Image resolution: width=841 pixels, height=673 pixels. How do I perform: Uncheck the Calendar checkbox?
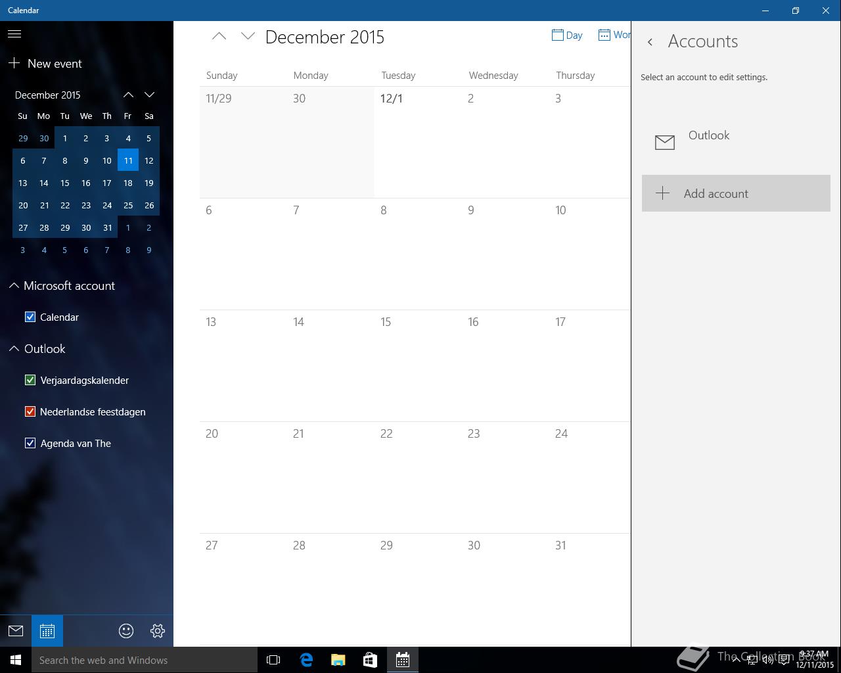click(x=30, y=317)
